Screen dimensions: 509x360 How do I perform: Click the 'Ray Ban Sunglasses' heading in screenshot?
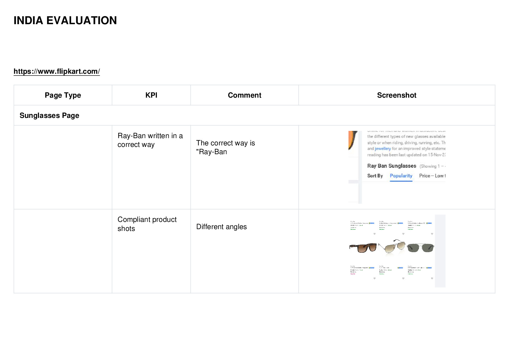pos(392,166)
